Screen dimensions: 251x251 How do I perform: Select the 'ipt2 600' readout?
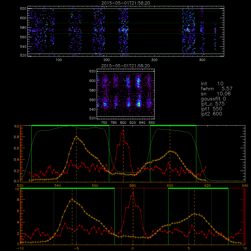click(211, 114)
